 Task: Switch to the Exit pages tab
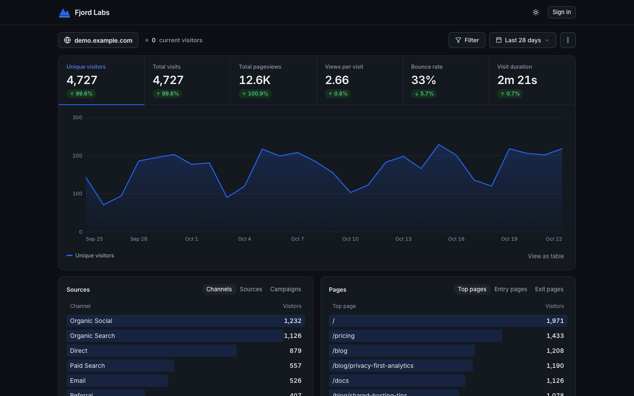(x=549, y=289)
